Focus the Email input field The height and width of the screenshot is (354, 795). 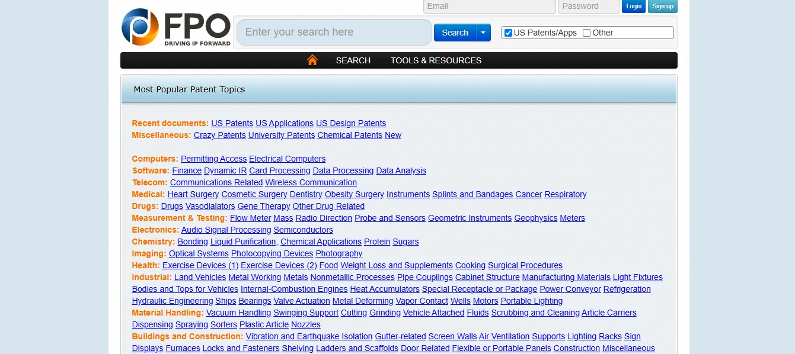click(489, 6)
